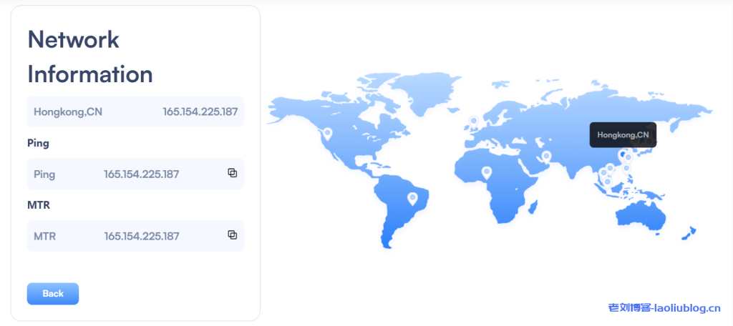
Task: Copy the MTR IP address
Action: click(232, 235)
